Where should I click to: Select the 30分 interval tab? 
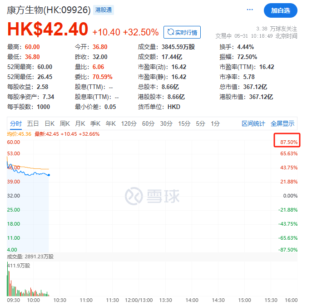[166, 124]
